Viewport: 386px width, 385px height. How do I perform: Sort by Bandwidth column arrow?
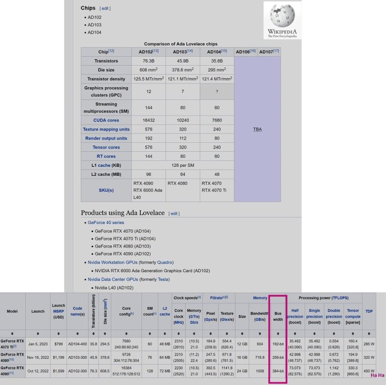[x=260, y=333]
